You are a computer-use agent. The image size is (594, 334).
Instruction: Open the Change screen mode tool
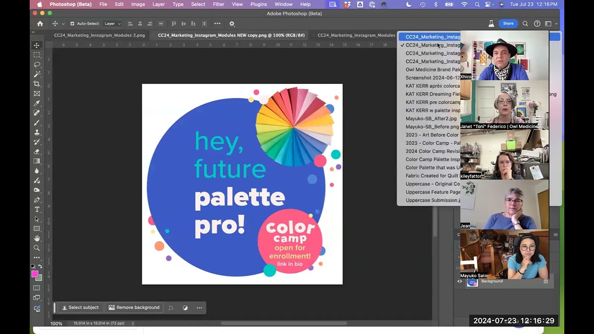pos(37,298)
